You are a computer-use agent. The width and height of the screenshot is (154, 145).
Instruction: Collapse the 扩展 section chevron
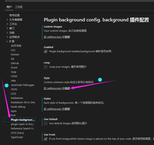click(x=7, y=41)
